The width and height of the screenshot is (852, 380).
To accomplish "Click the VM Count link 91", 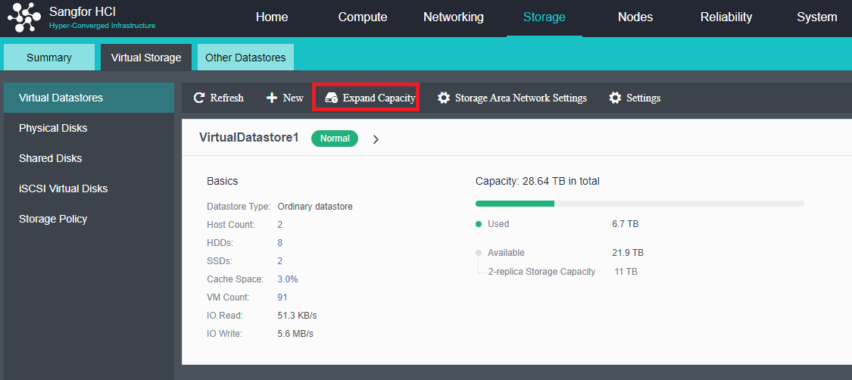I will pyautogui.click(x=282, y=297).
